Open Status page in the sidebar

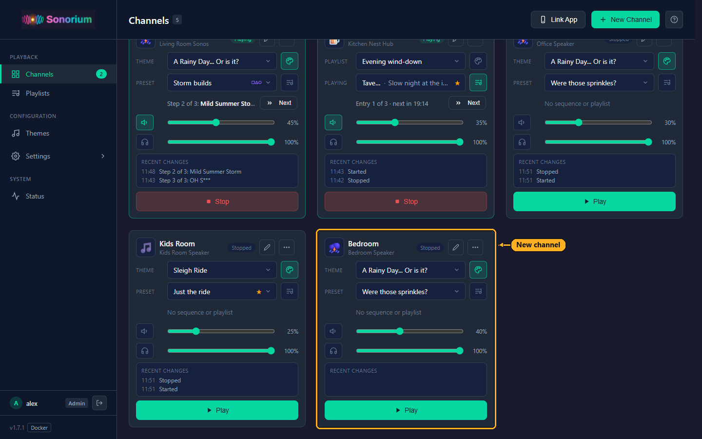pos(58,196)
